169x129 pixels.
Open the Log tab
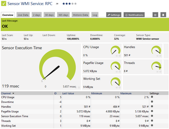click(x=95, y=15)
